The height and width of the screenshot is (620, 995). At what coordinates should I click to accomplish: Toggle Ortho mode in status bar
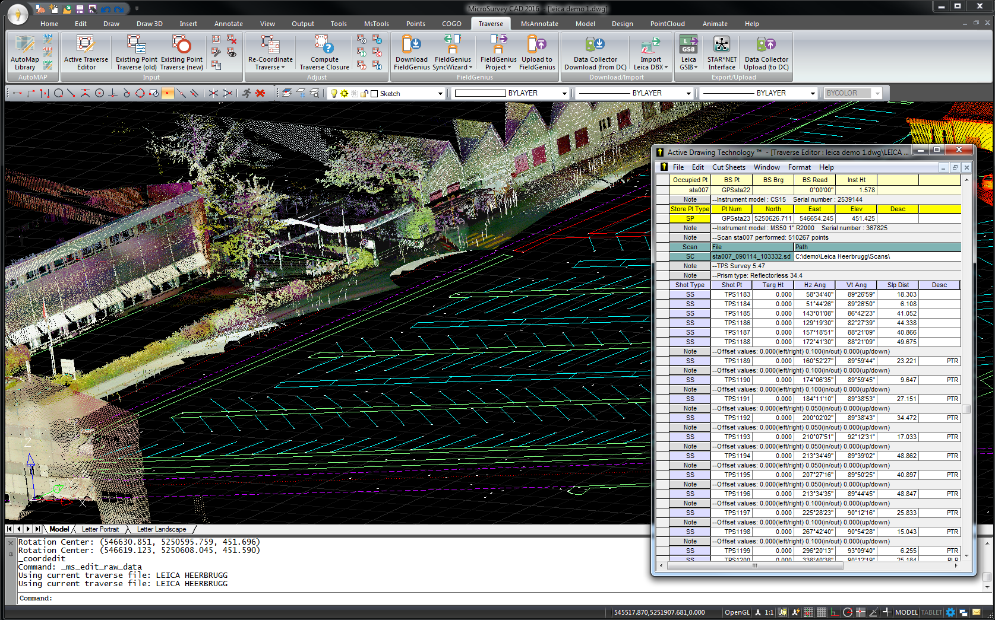pos(834,612)
